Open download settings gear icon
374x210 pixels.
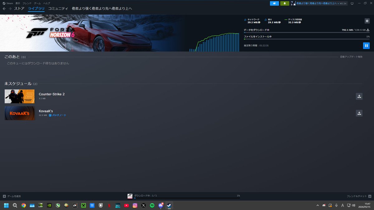pyautogui.click(x=367, y=21)
